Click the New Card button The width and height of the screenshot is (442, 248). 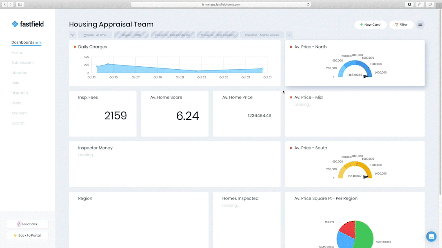[370, 24]
